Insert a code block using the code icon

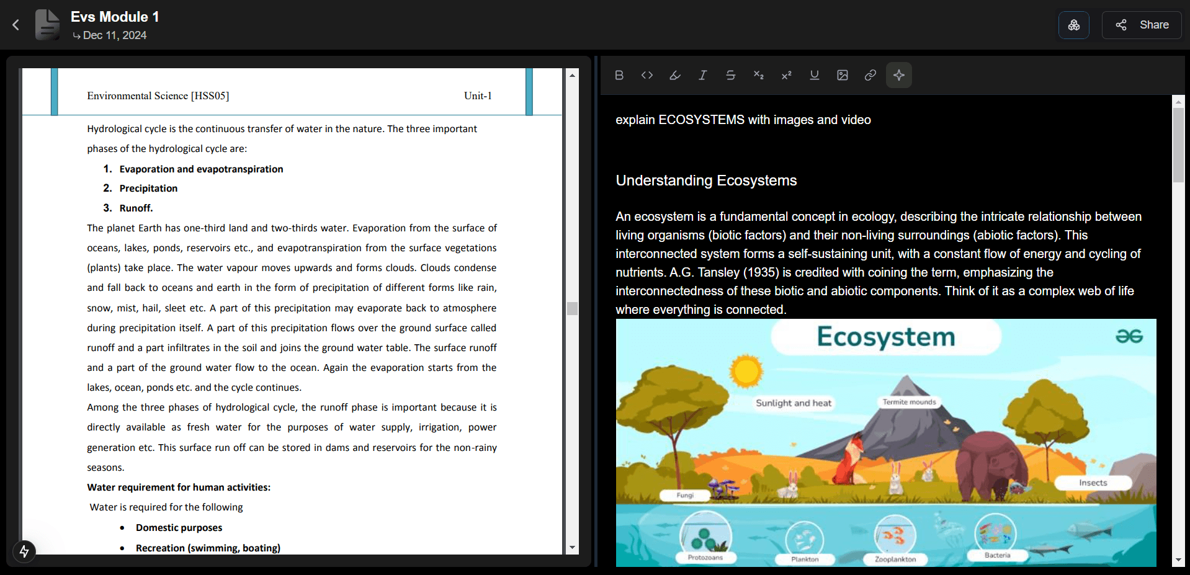click(x=646, y=75)
